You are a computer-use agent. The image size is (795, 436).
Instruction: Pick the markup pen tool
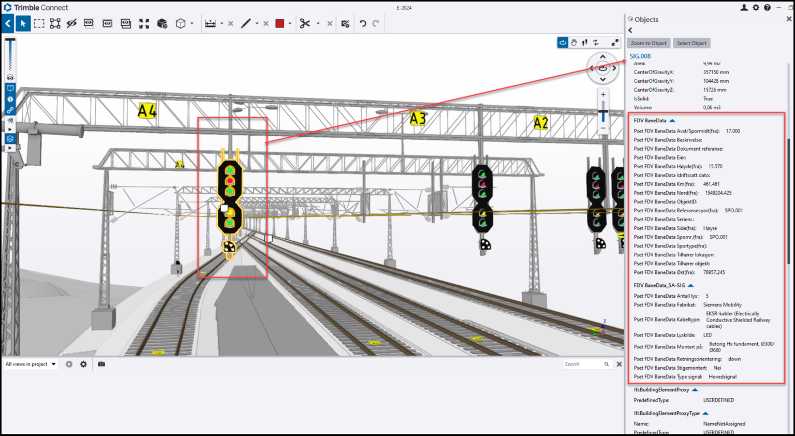click(247, 23)
